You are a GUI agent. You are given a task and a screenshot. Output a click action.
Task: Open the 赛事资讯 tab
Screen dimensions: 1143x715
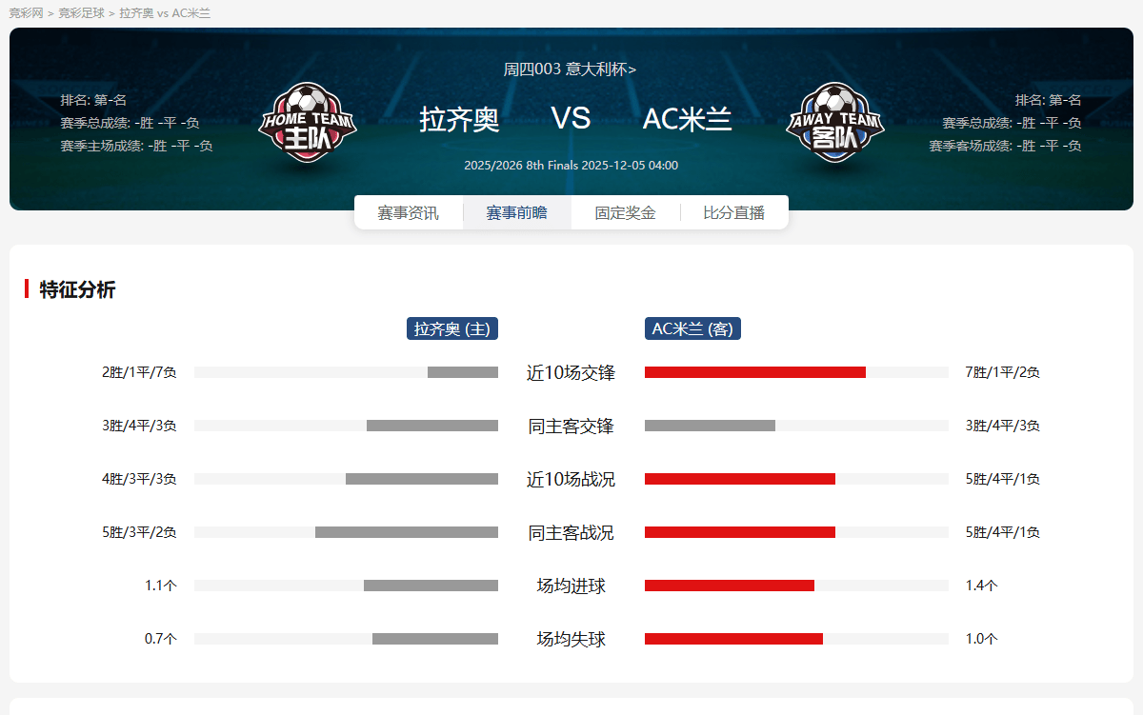(x=408, y=212)
